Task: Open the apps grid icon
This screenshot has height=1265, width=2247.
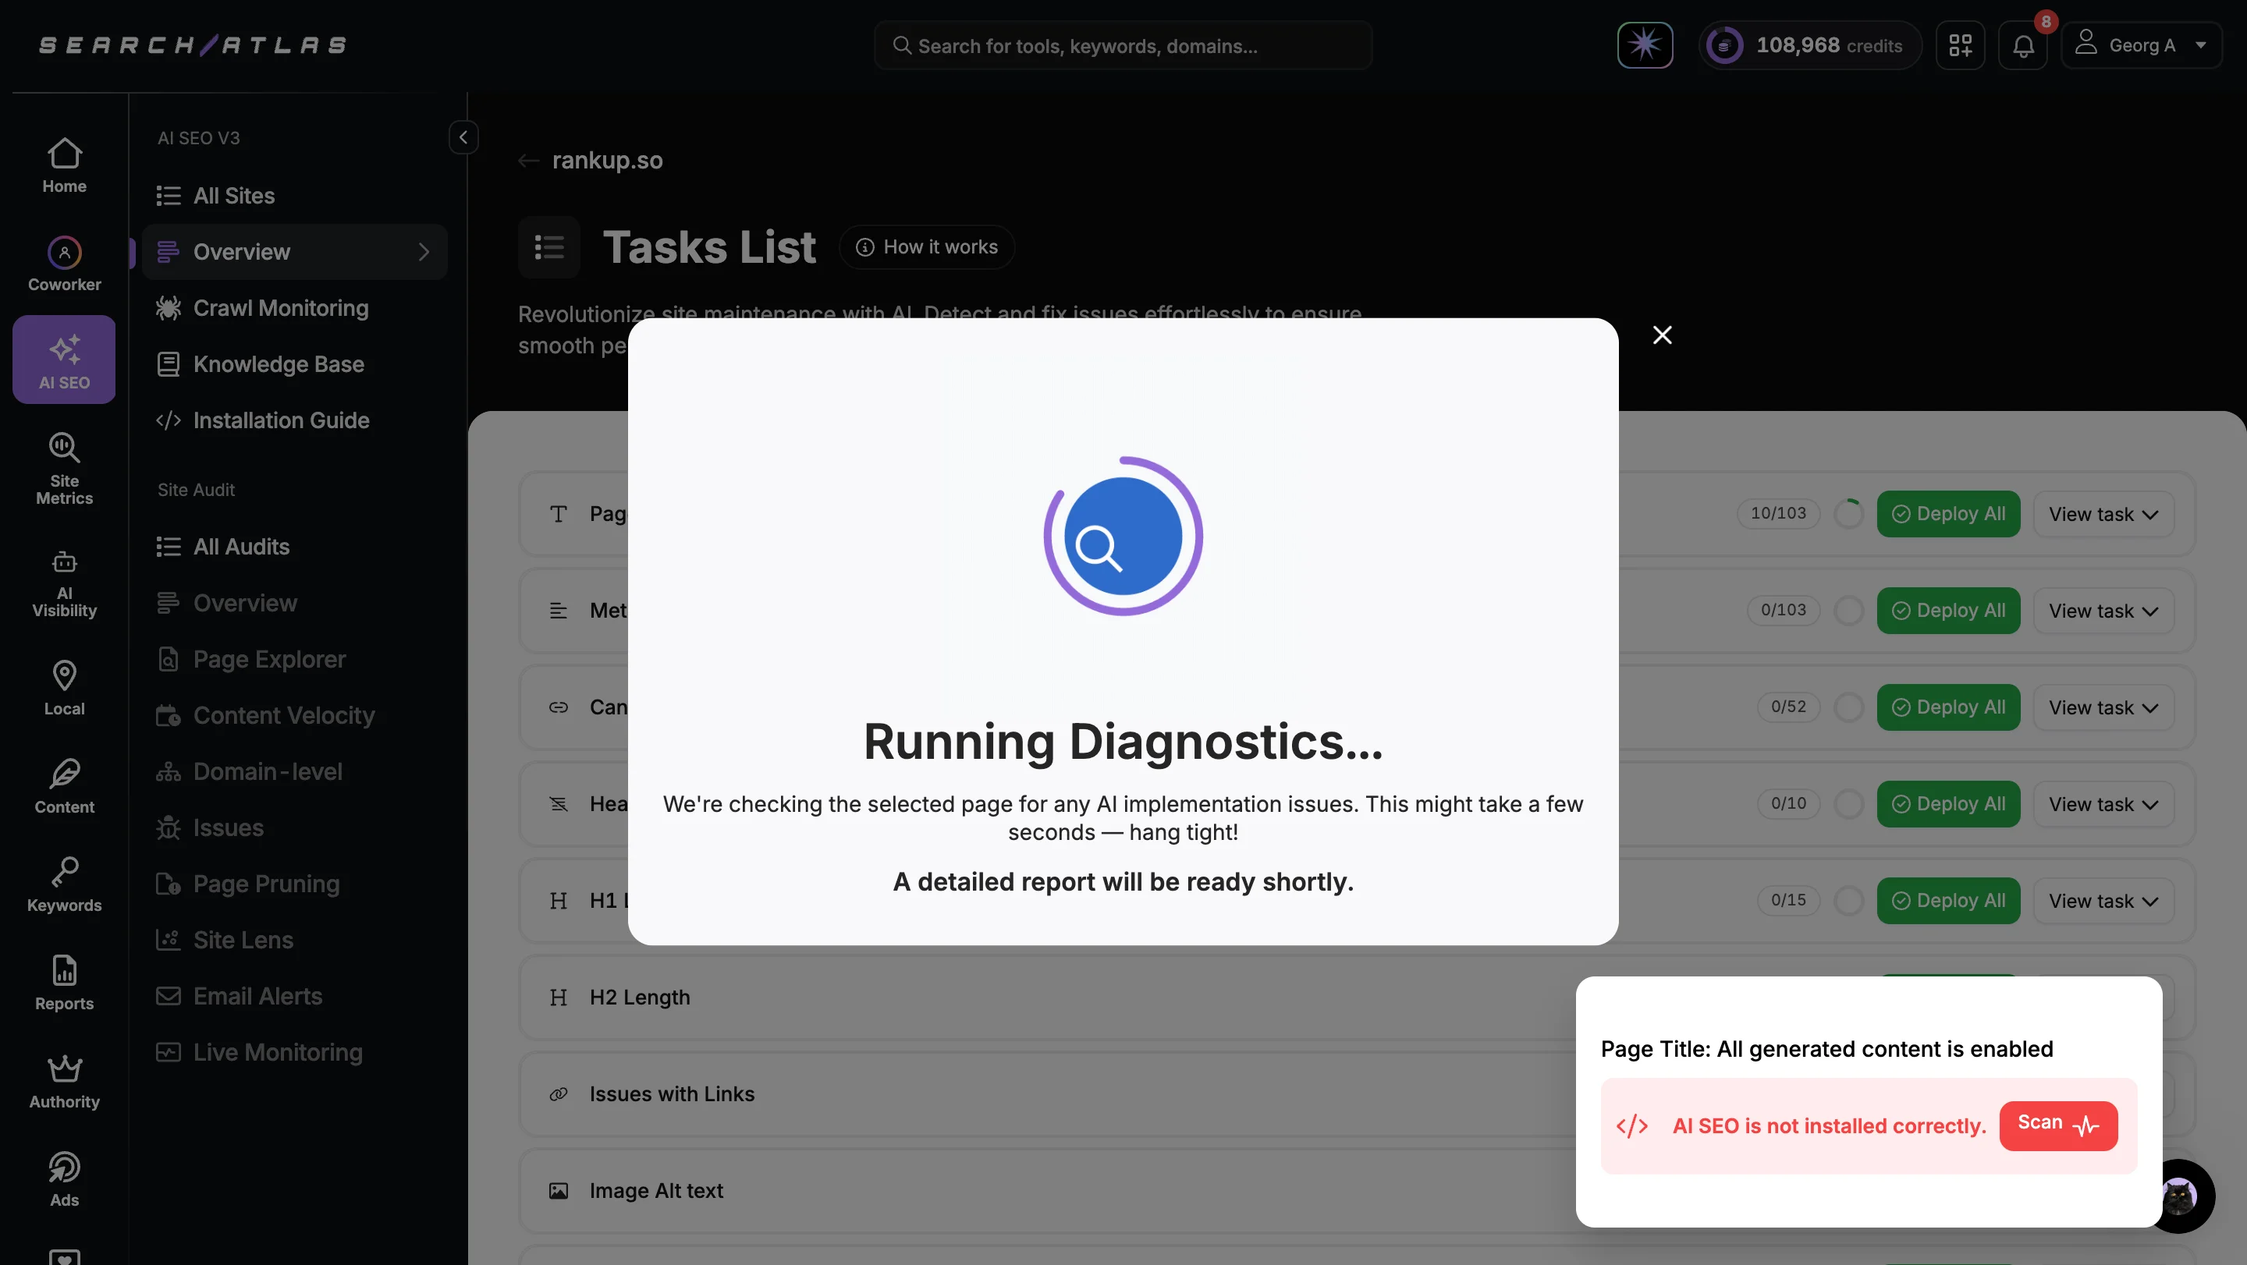Action: click(x=1959, y=44)
